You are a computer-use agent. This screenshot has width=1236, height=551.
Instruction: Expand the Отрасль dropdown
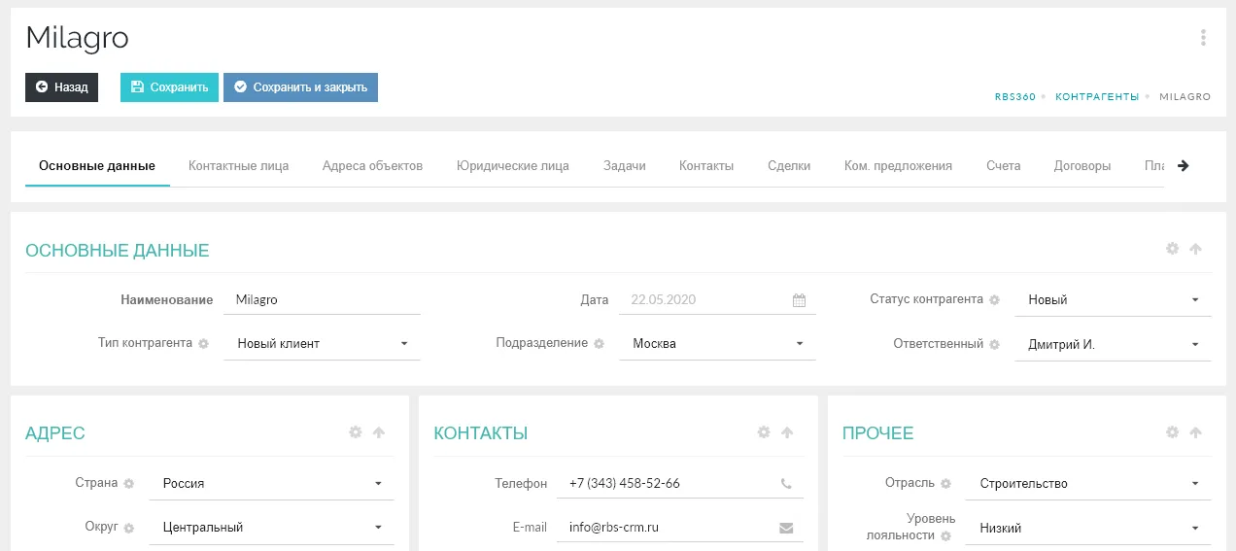[x=1088, y=484]
